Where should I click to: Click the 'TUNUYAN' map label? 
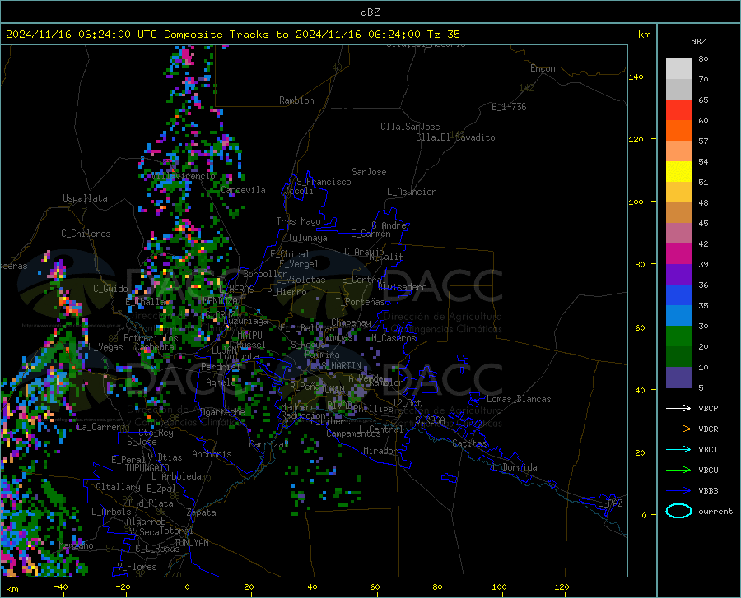[191, 542]
